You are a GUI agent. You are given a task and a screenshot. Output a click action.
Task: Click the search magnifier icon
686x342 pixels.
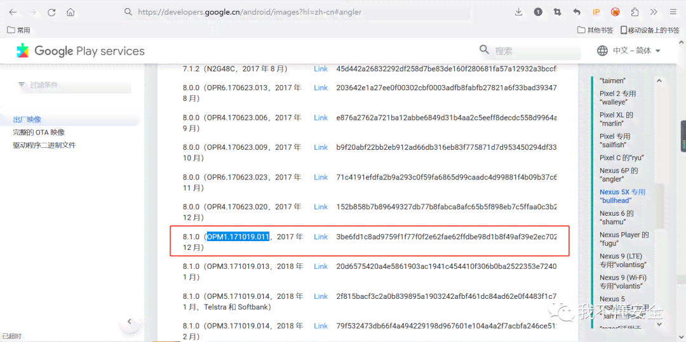click(484, 49)
